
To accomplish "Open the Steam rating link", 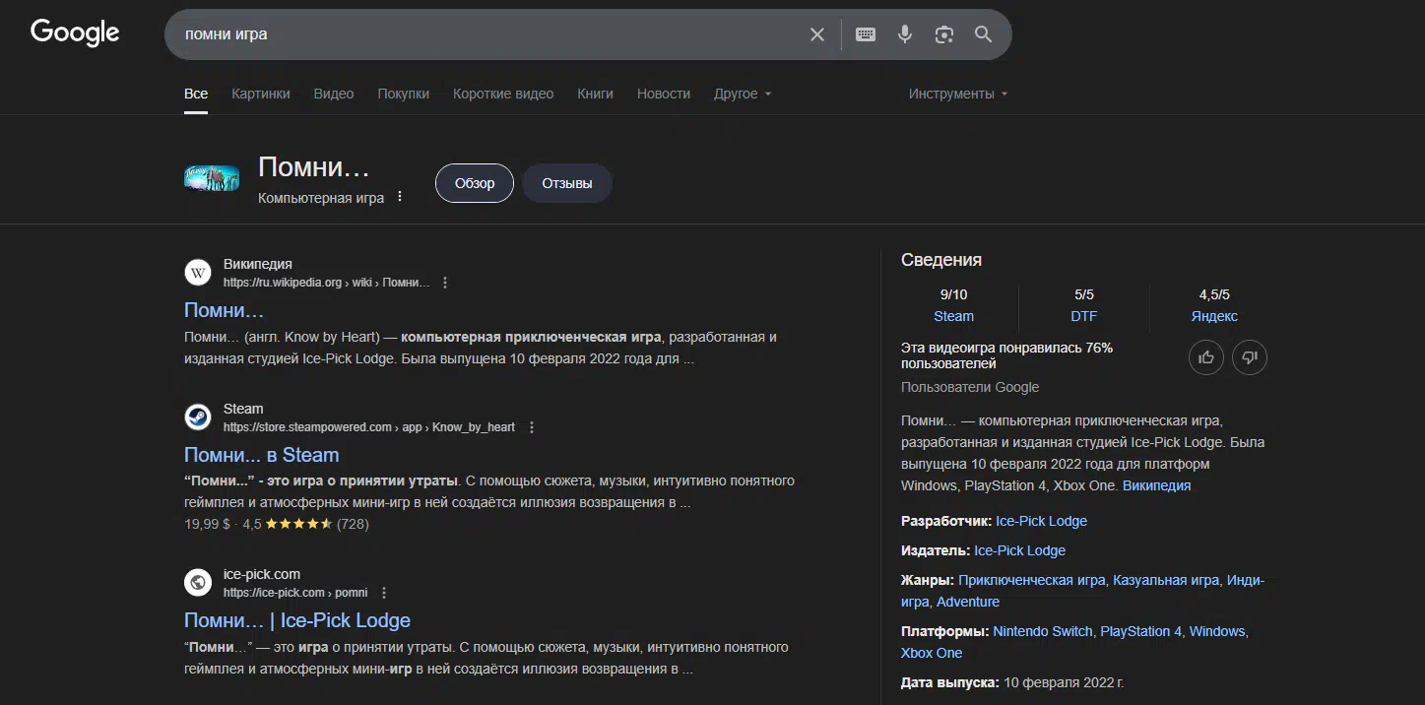I will point(953,316).
